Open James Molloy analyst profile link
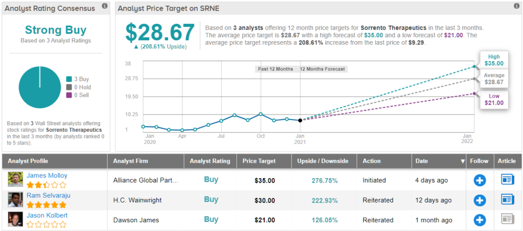 tap(47, 176)
